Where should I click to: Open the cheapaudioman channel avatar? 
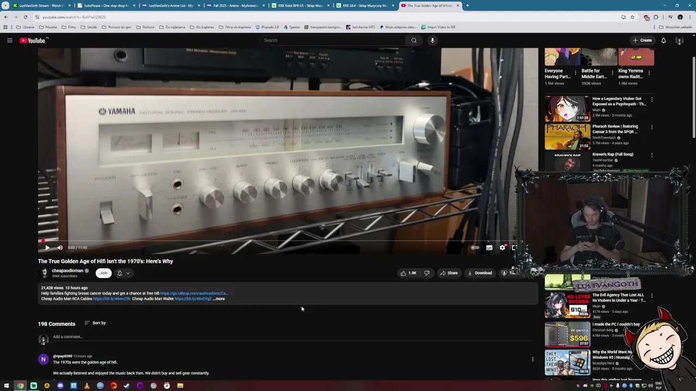click(44, 273)
